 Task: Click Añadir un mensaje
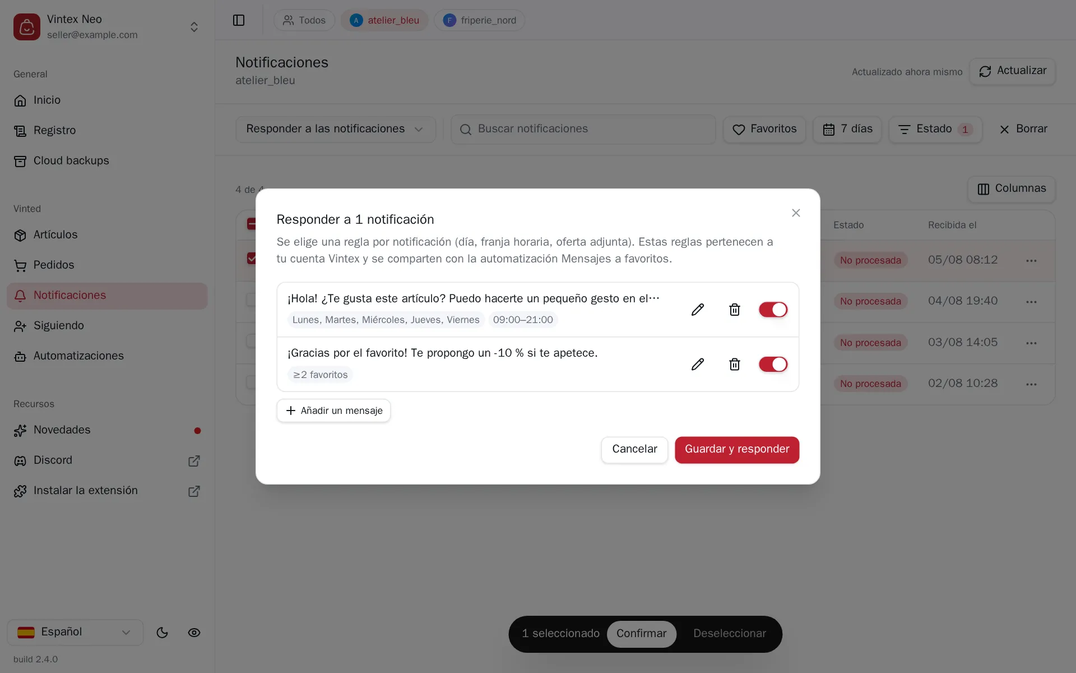[333, 411]
